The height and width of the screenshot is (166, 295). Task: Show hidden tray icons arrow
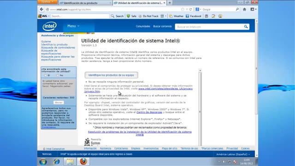point(219,162)
